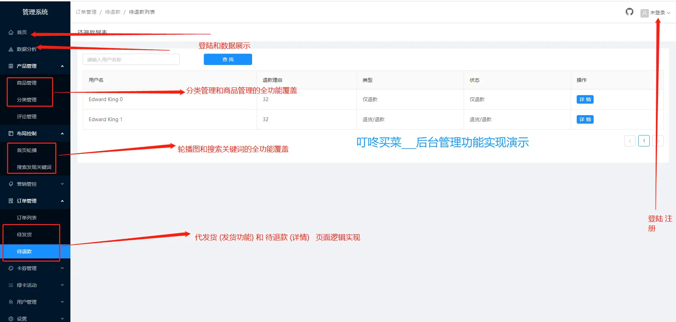Collapse the 订单管理 menu arrow
This screenshot has width=676, height=322.
[62, 201]
